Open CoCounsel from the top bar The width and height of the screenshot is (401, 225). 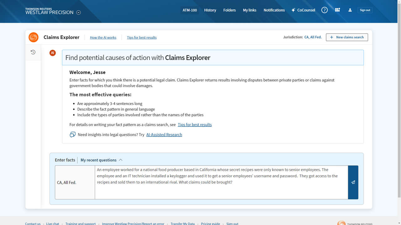click(303, 10)
